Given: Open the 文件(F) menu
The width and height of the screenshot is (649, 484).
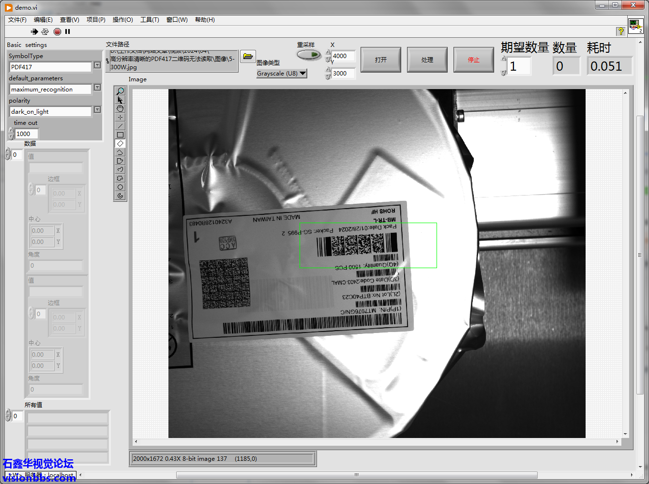Looking at the screenshot, I should [x=17, y=20].
